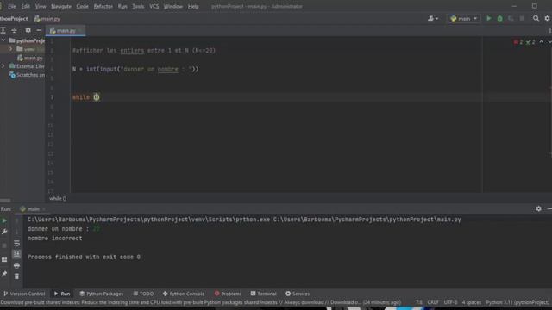
Task: Open IDE settings via the top-right gear icon
Action: click(548, 18)
